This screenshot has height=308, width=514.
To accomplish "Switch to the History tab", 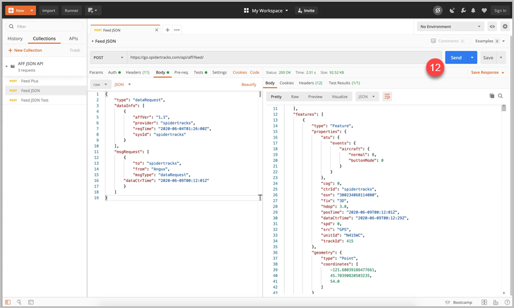I will (x=15, y=39).
